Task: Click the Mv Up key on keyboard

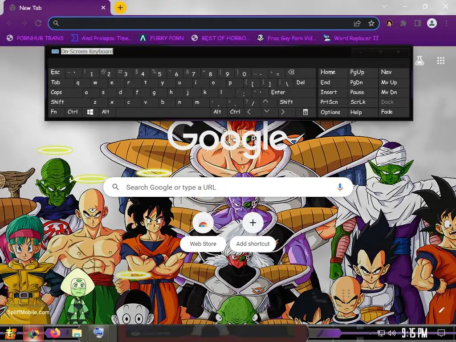Action: [394, 82]
